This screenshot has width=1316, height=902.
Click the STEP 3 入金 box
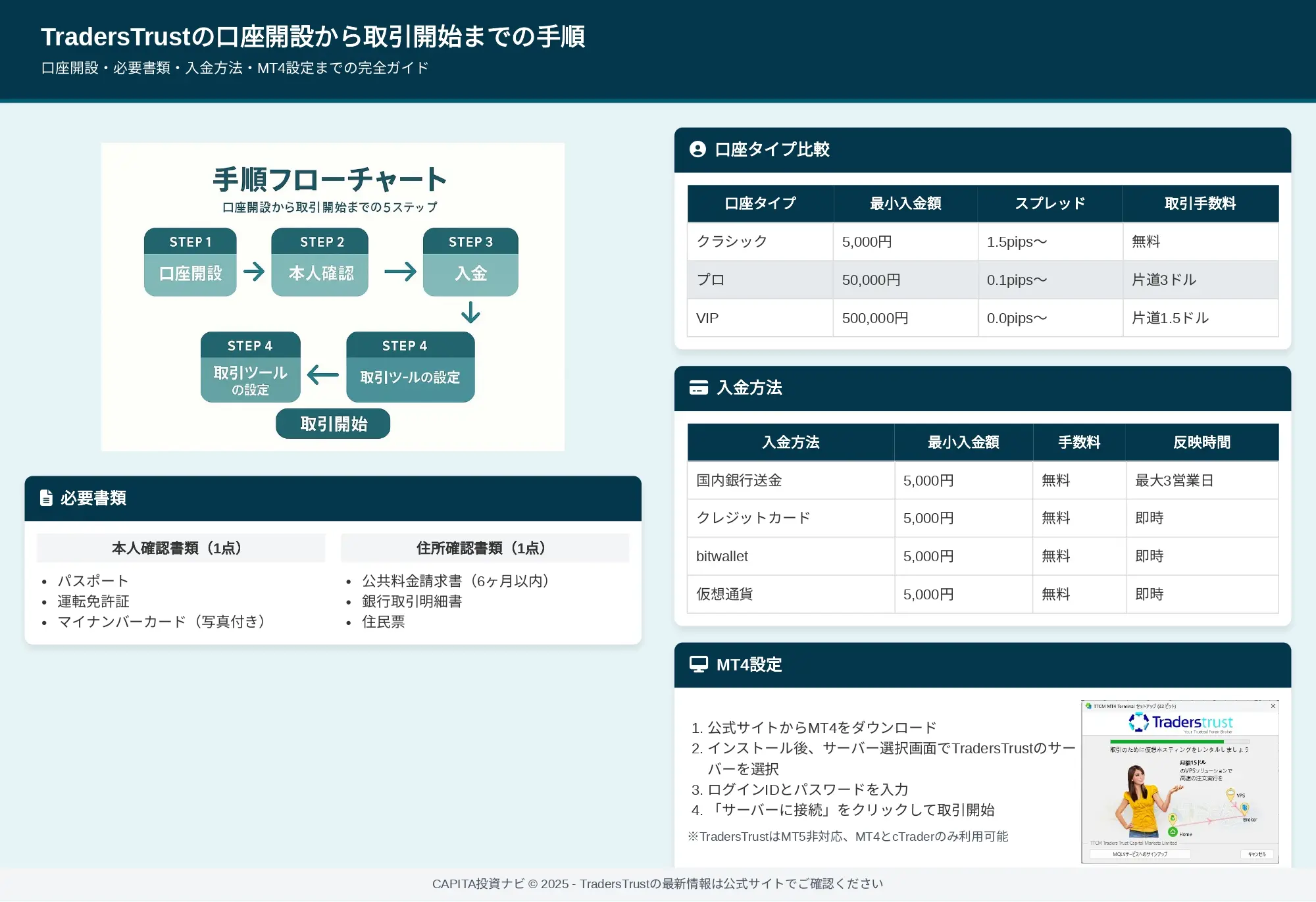tap(470, 262)
